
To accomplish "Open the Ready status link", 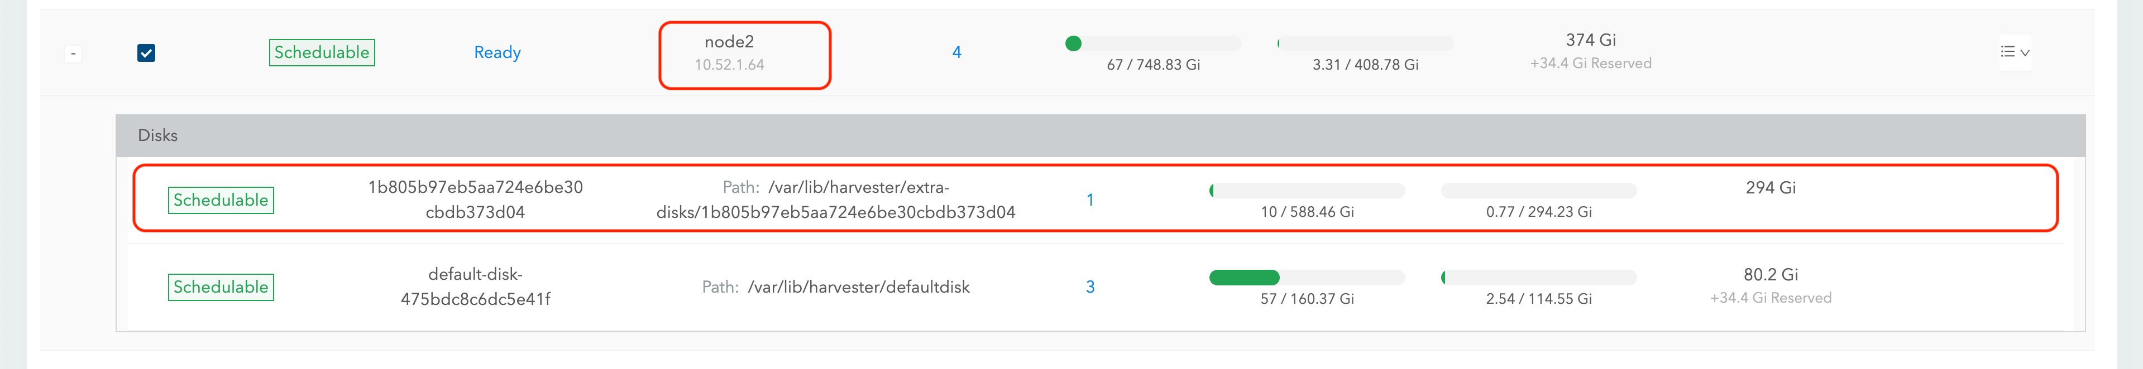I will [496, 51].
